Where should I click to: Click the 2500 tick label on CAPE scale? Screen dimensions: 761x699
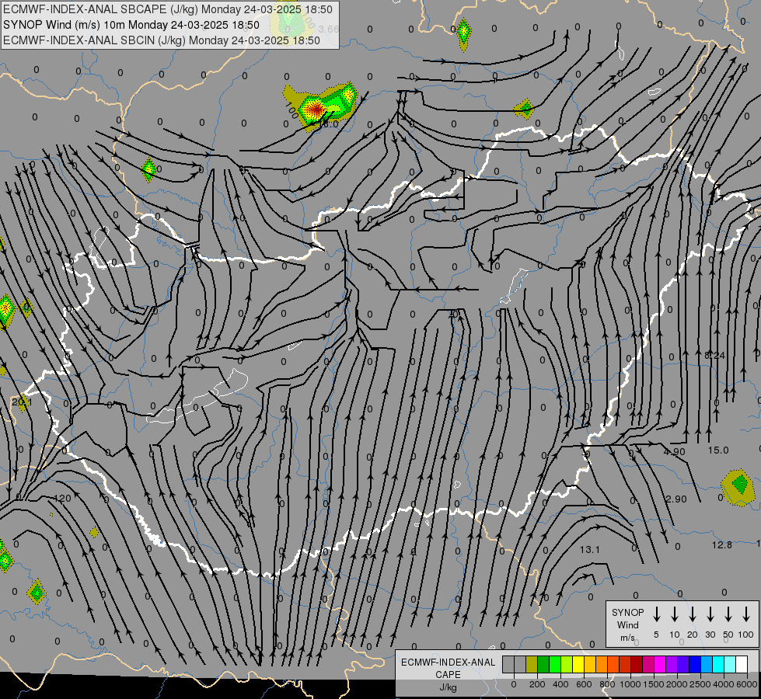click(700, 684)
